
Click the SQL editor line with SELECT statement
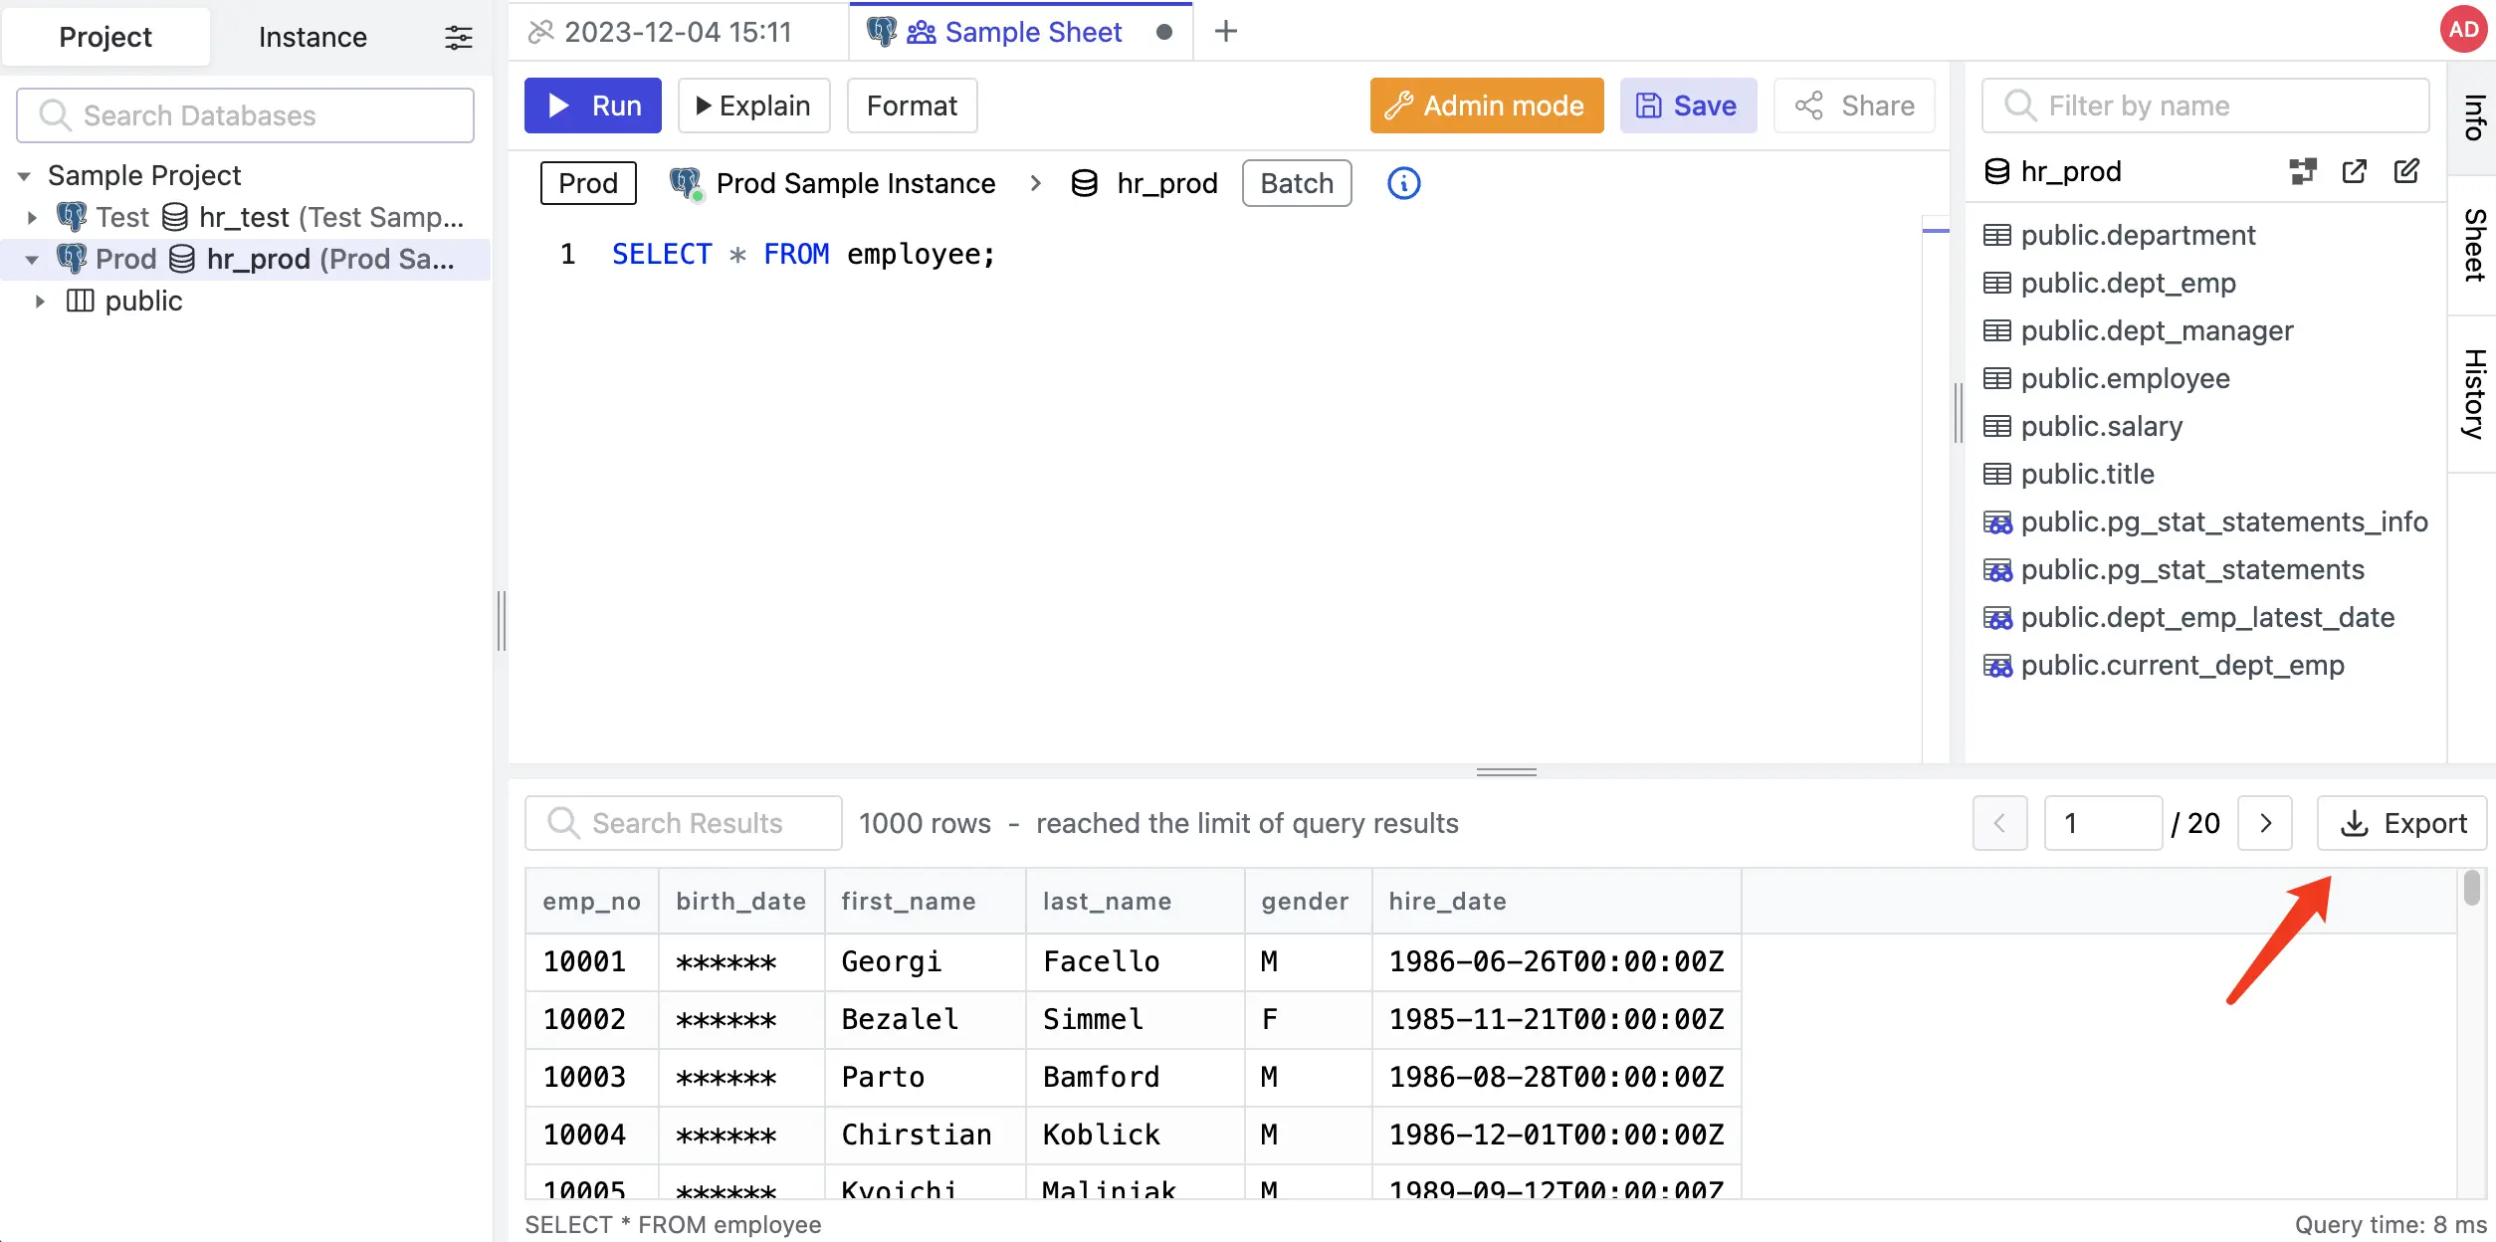803,254
